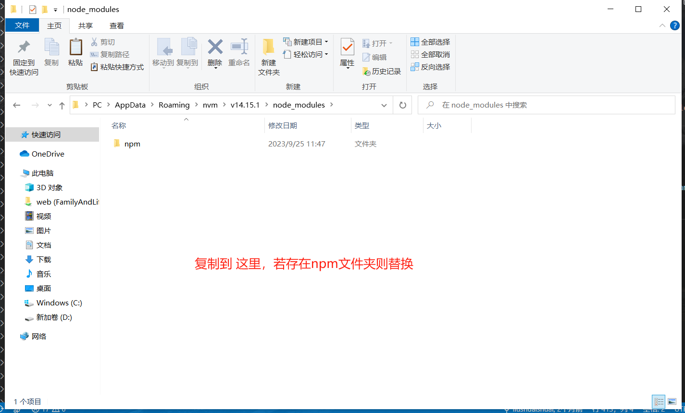Open New item (新建项目) dropdown

pyautogui.click(x=306, y=42)
